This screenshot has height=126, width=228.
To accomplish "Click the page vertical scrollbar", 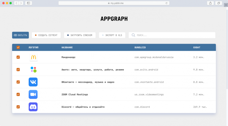I will (227, 49).
